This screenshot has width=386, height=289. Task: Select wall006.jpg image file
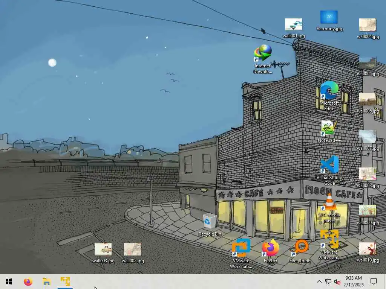(368, 103)
